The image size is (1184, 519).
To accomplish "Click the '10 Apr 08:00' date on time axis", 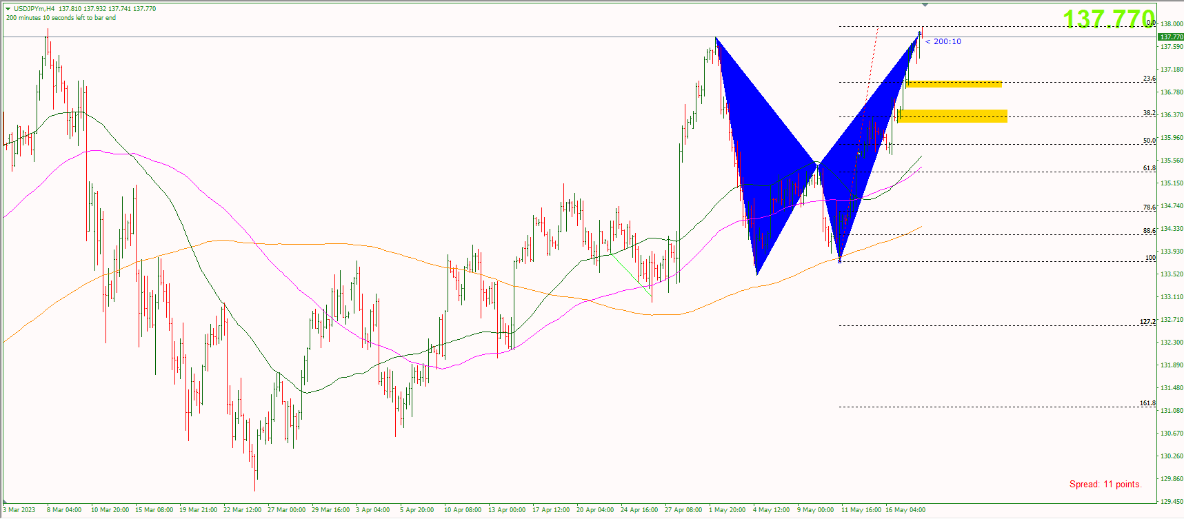I will click(463, 510).
